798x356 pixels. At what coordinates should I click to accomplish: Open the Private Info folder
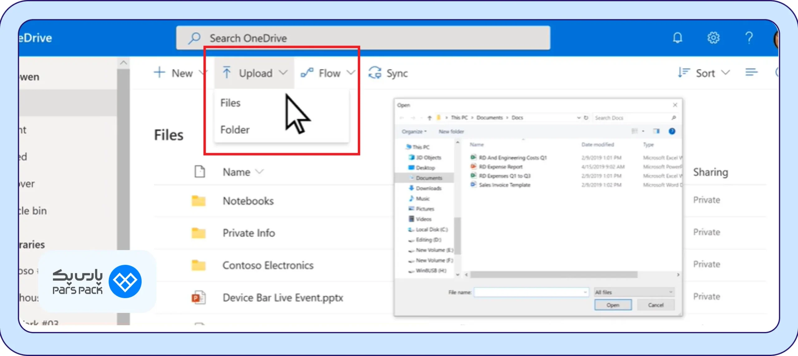click(x=249, y=233)
